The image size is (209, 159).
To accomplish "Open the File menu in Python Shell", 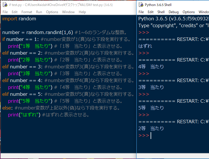I will pos(141,12).
